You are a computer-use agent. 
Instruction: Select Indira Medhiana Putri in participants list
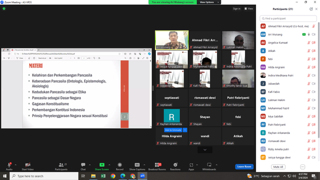click(288, 75)
